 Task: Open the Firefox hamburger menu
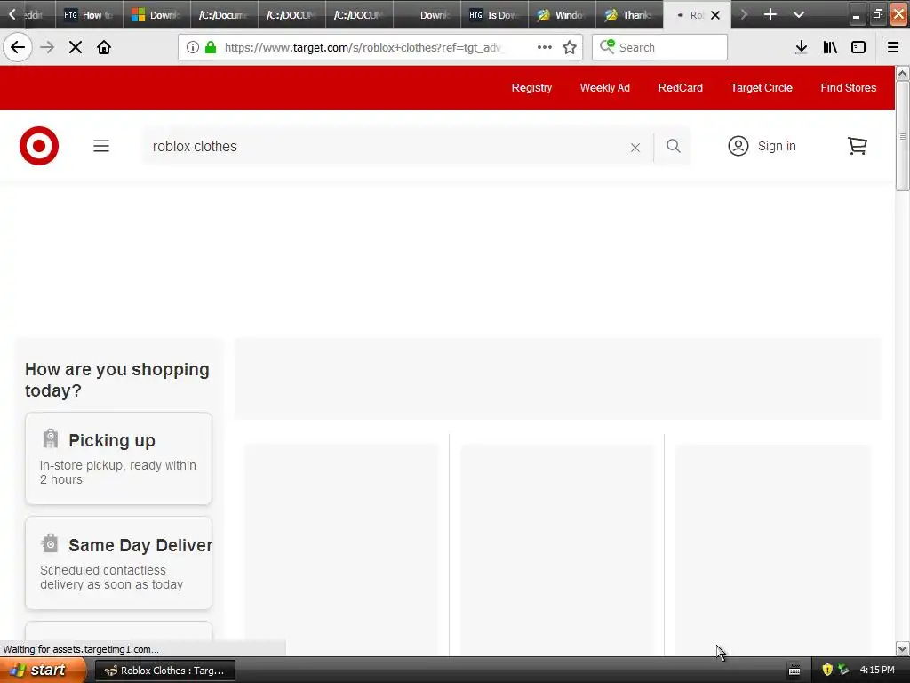[x=893, y=47]
